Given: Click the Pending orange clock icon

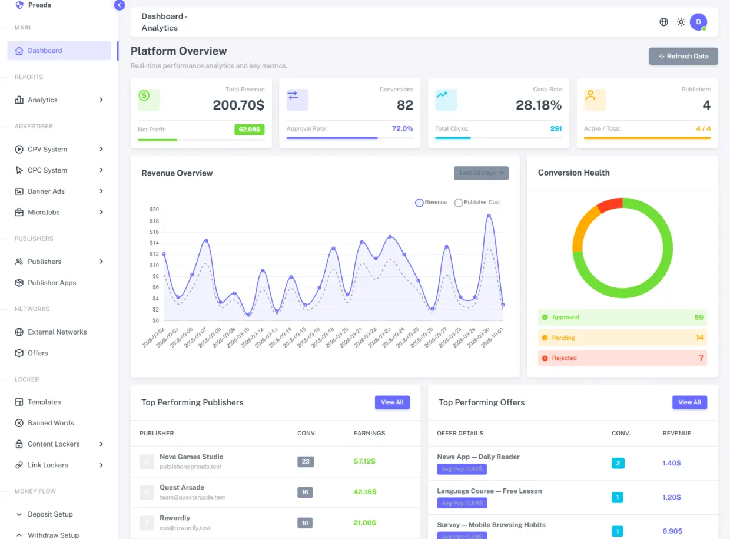Looking at the screenshot, I should [545, 338].
